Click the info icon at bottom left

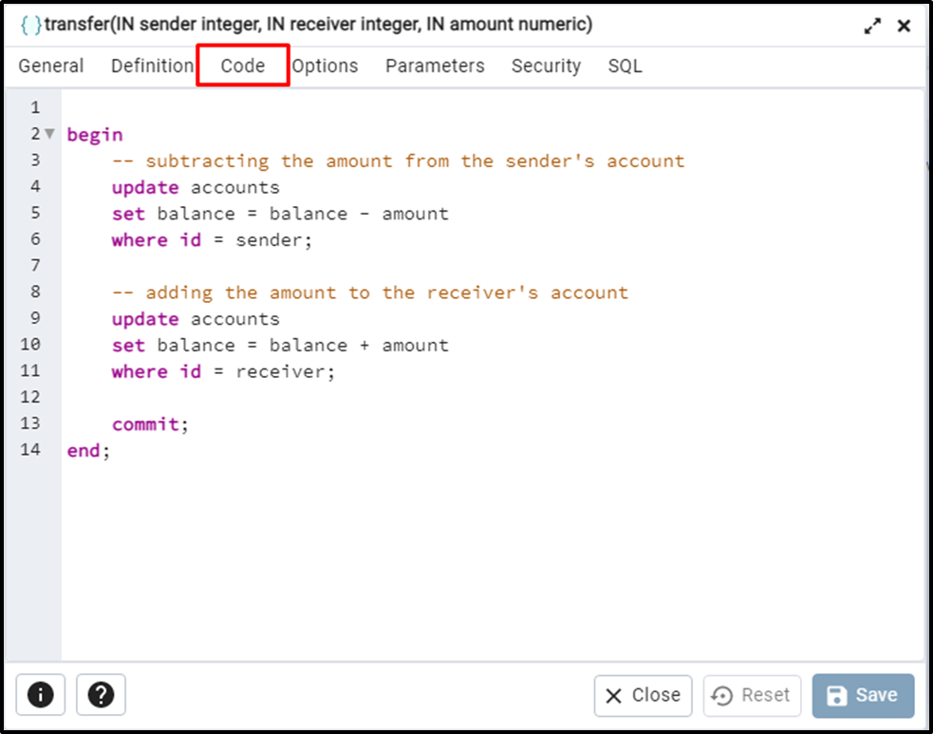click(40, 695)
